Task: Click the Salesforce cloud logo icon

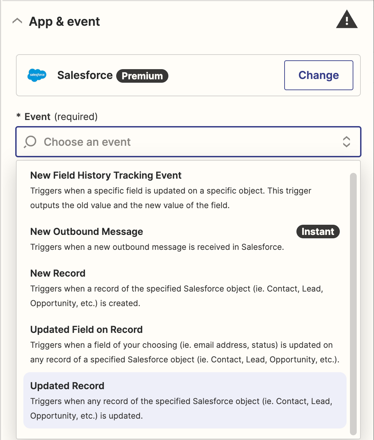Action: [x=37, y=75]
